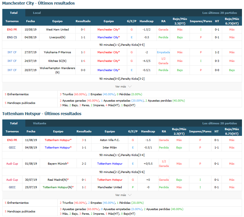Click Manchester City in the 04/08/19 row

(108, 37)
